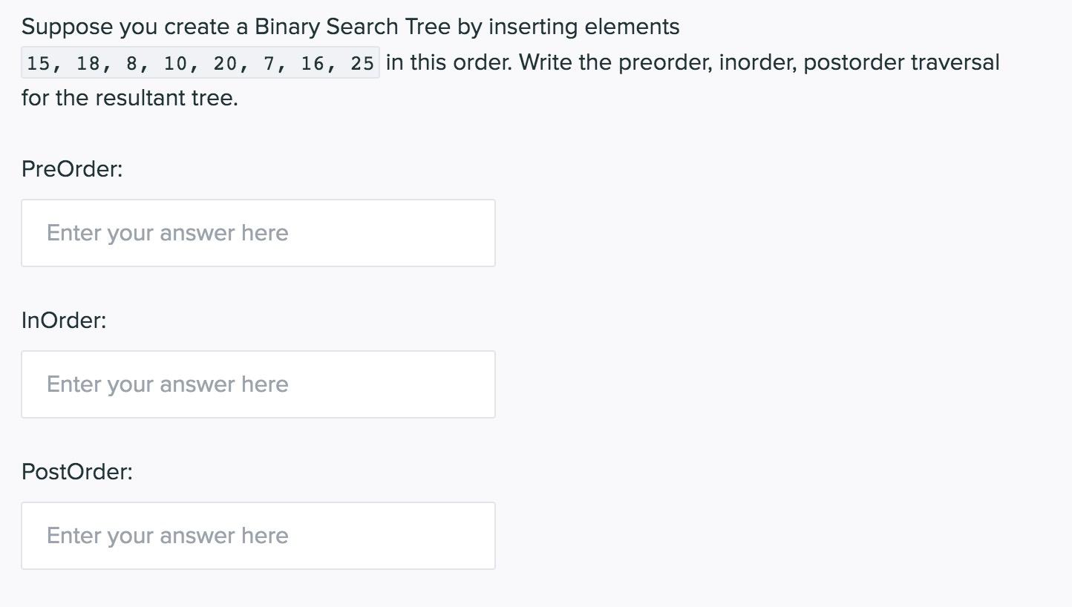Click the number 20 in the code snippet
Viewport: 1072px width, 607px height.
click(x=226, y=63)
